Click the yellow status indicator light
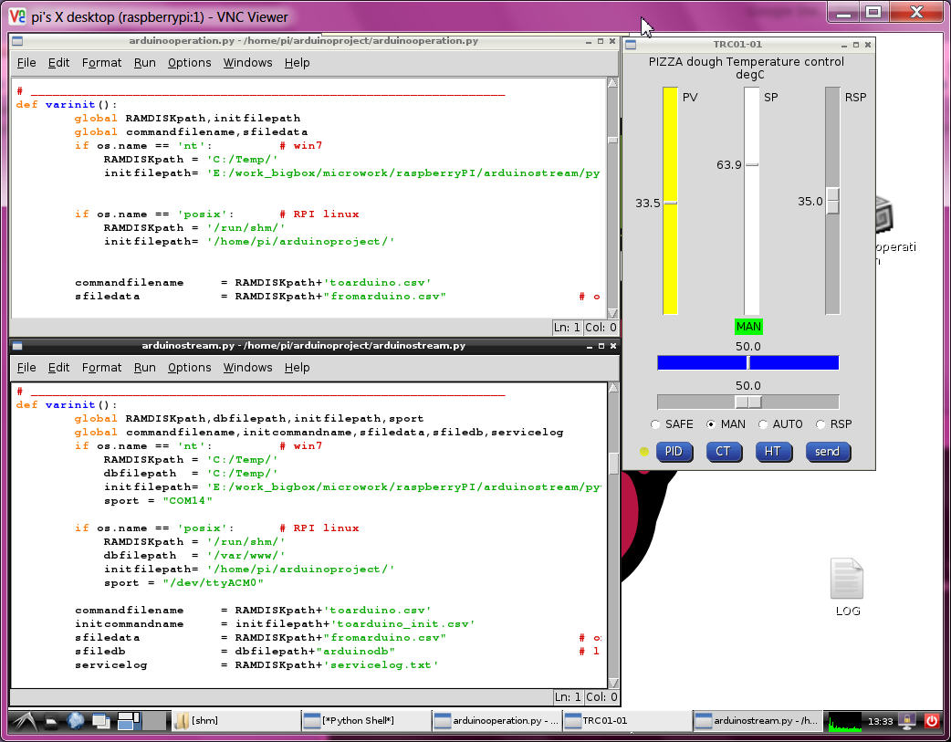This screenshot has width=951, height=742. (644, 452)
